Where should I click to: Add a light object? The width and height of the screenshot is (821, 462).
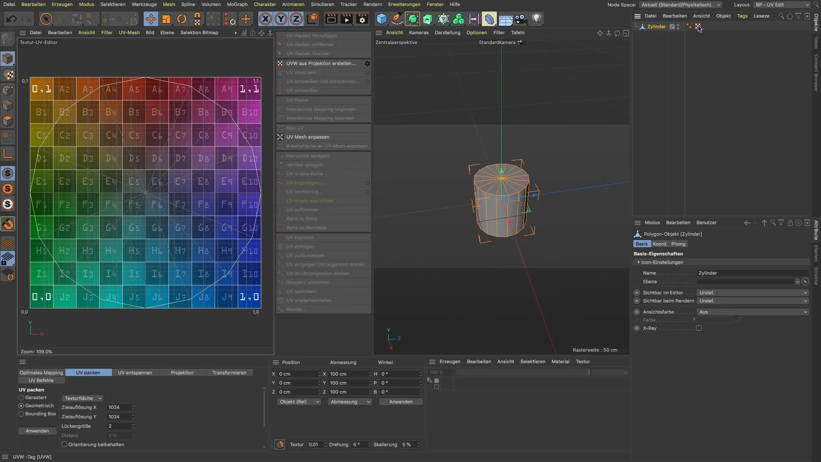536,19
